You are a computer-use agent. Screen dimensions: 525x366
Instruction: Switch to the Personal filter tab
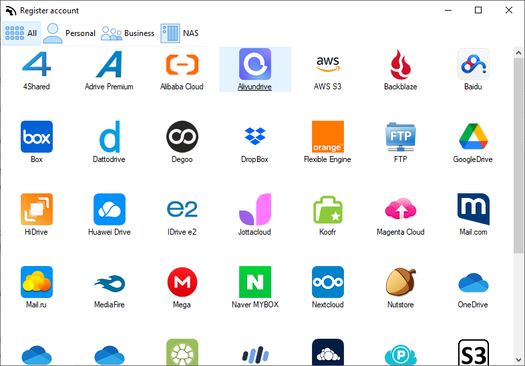tap(69, 33)
